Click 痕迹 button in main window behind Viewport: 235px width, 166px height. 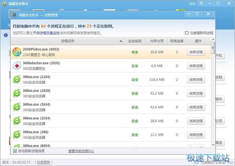click(x=220, y=142)
